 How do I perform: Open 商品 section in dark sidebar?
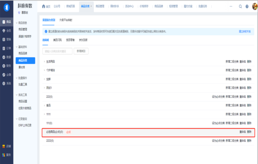coord(7,22)
